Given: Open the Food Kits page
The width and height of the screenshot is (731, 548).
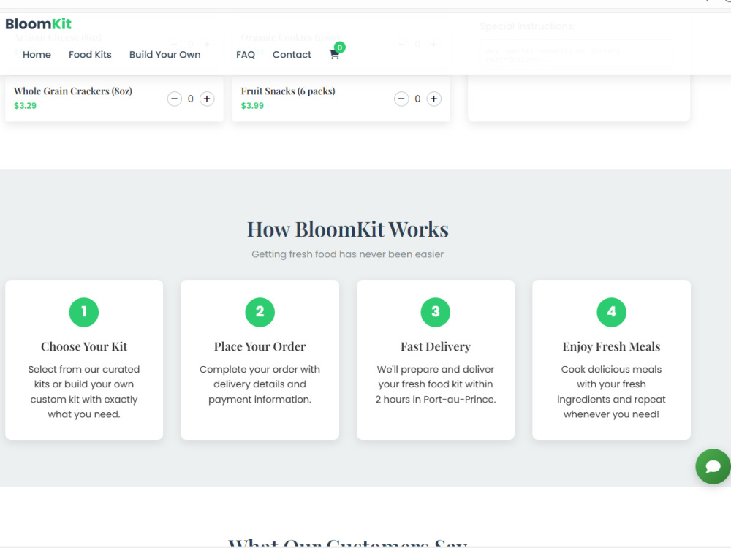Looking at the screenshot, I should click(x=90, y=55).
